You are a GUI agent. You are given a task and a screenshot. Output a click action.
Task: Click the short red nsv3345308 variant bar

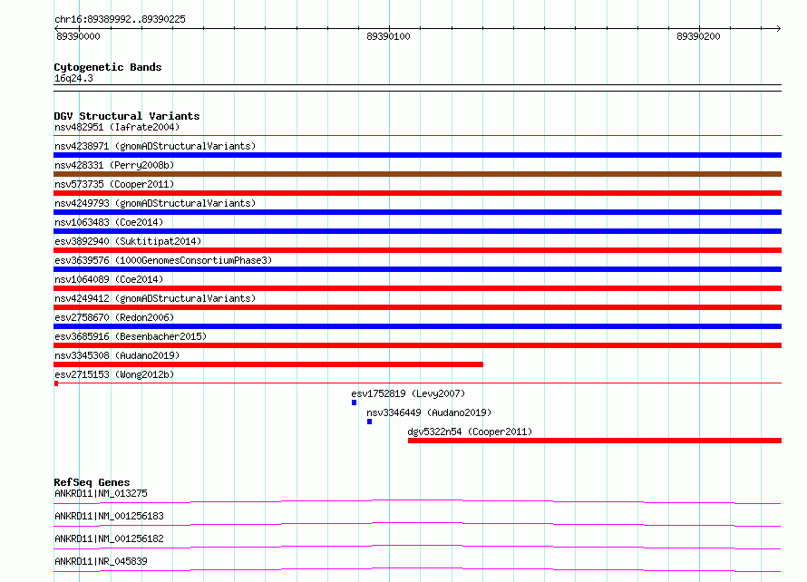268,364
